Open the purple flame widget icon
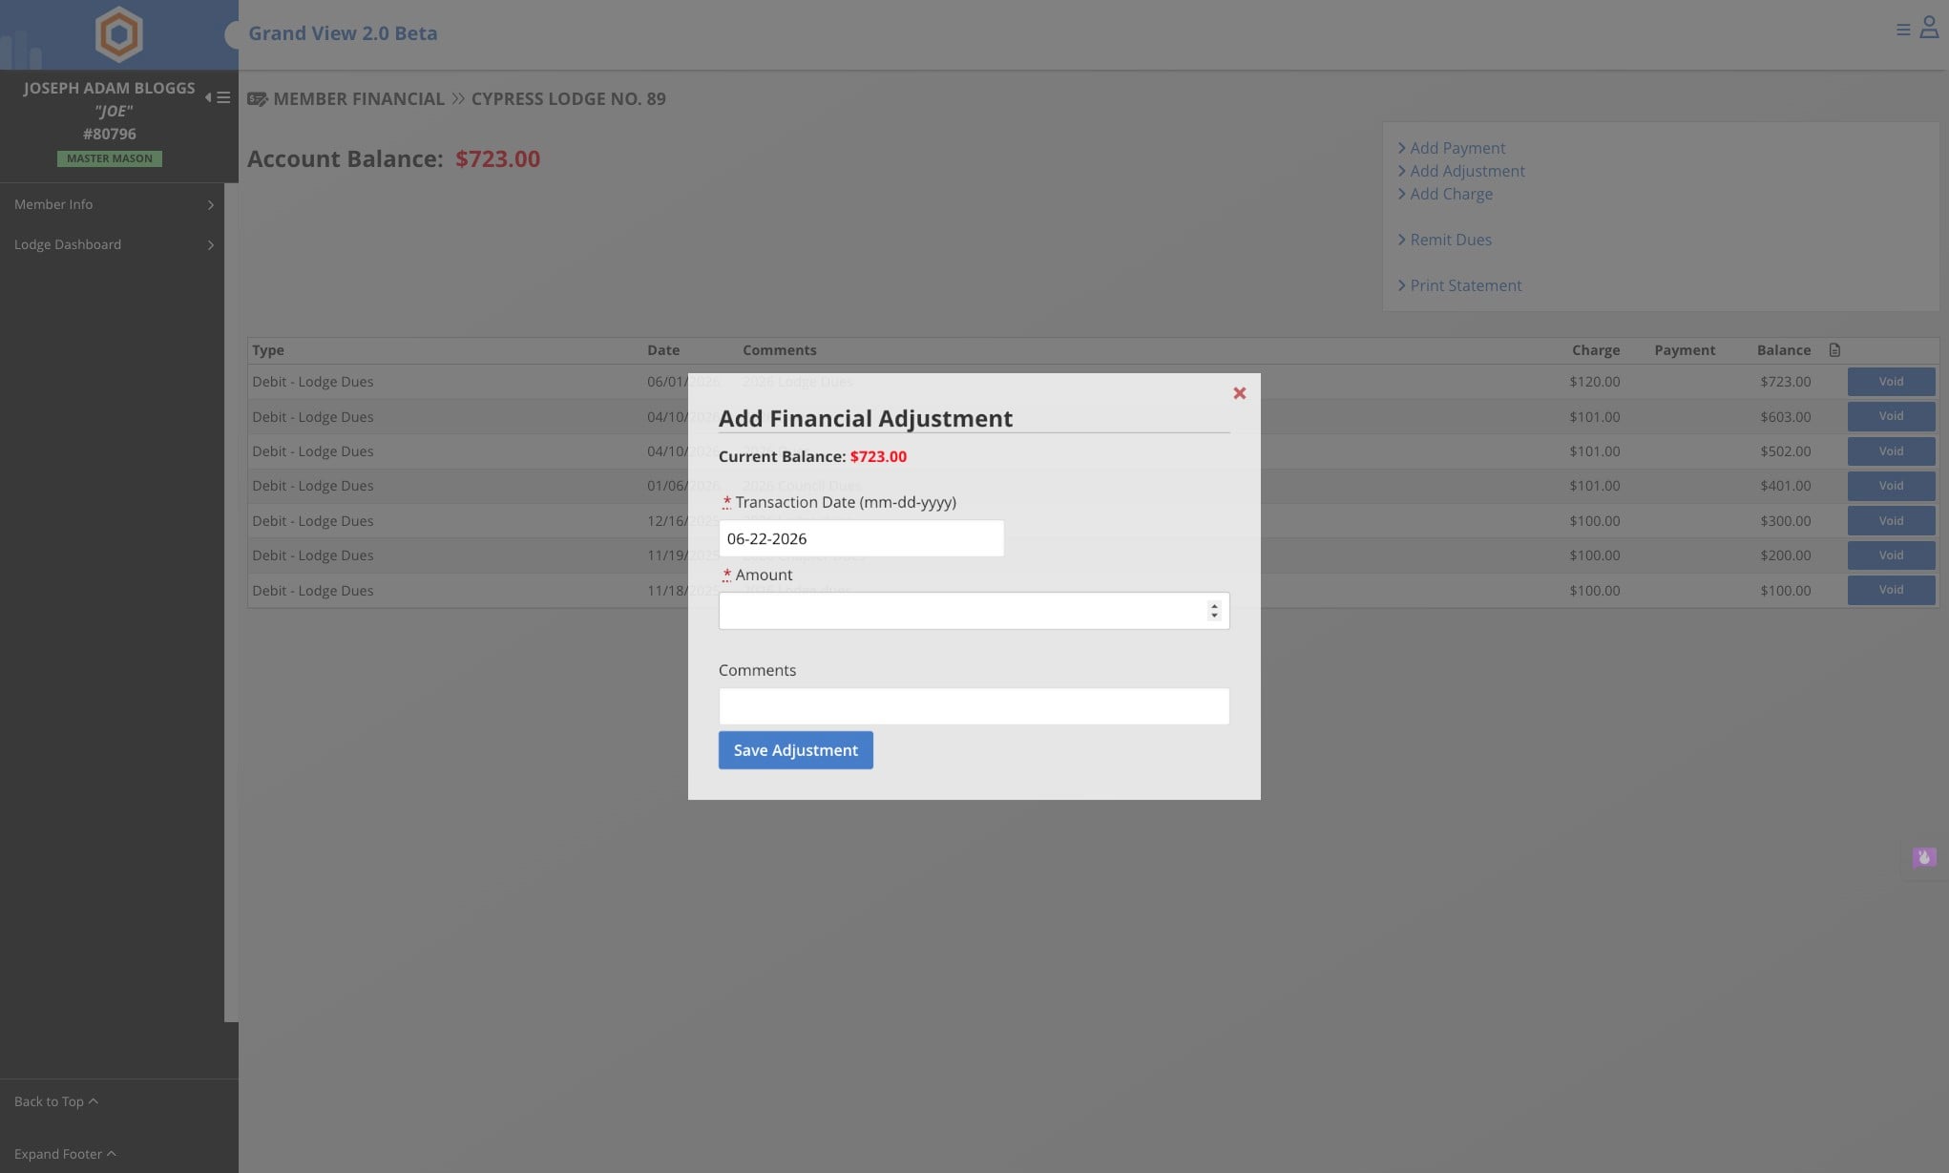 pos(1924,857)
